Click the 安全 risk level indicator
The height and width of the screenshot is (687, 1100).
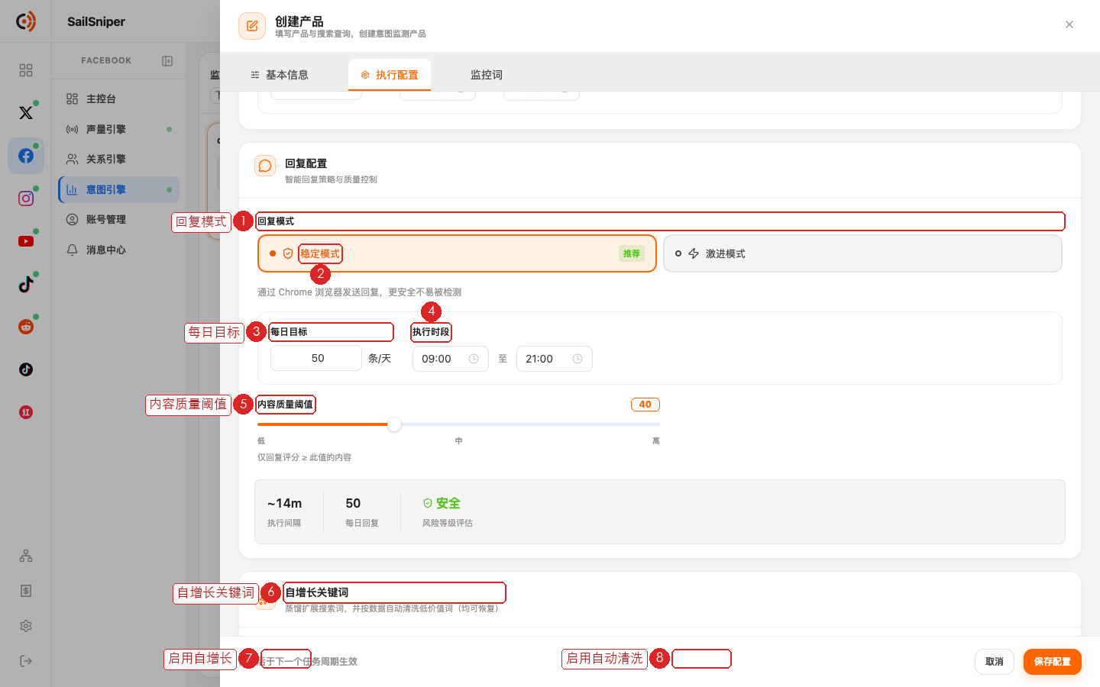pos(442,503)
